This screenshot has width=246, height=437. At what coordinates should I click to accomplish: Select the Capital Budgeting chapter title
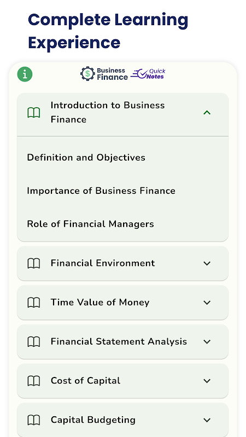click(x=93, y=420)
